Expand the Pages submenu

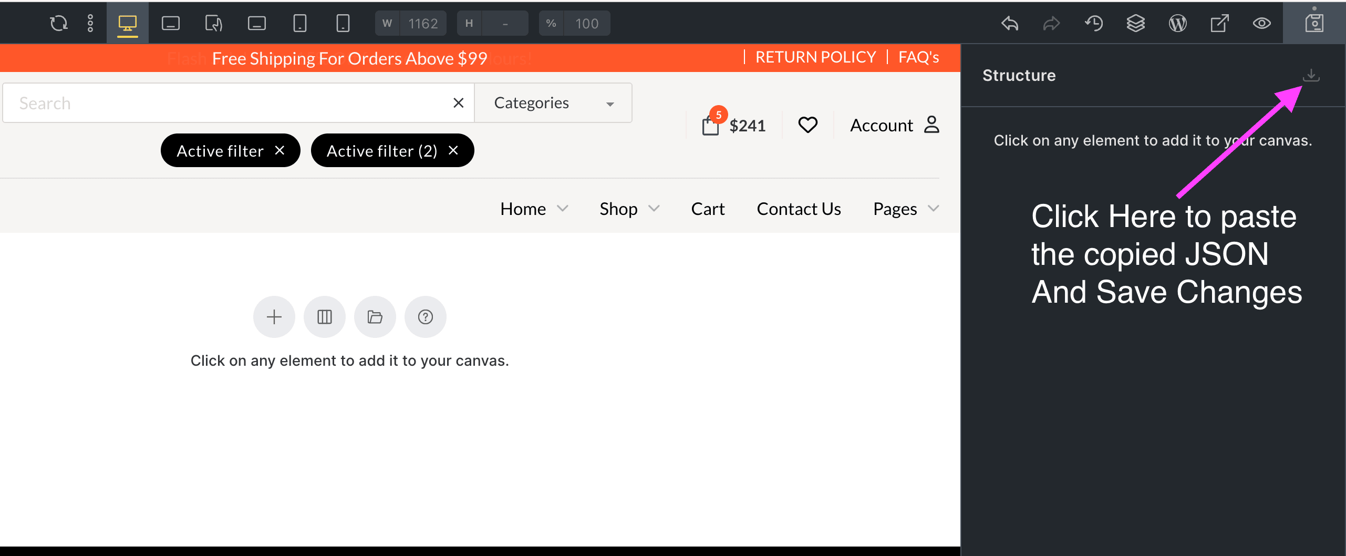tap(933, 209)
